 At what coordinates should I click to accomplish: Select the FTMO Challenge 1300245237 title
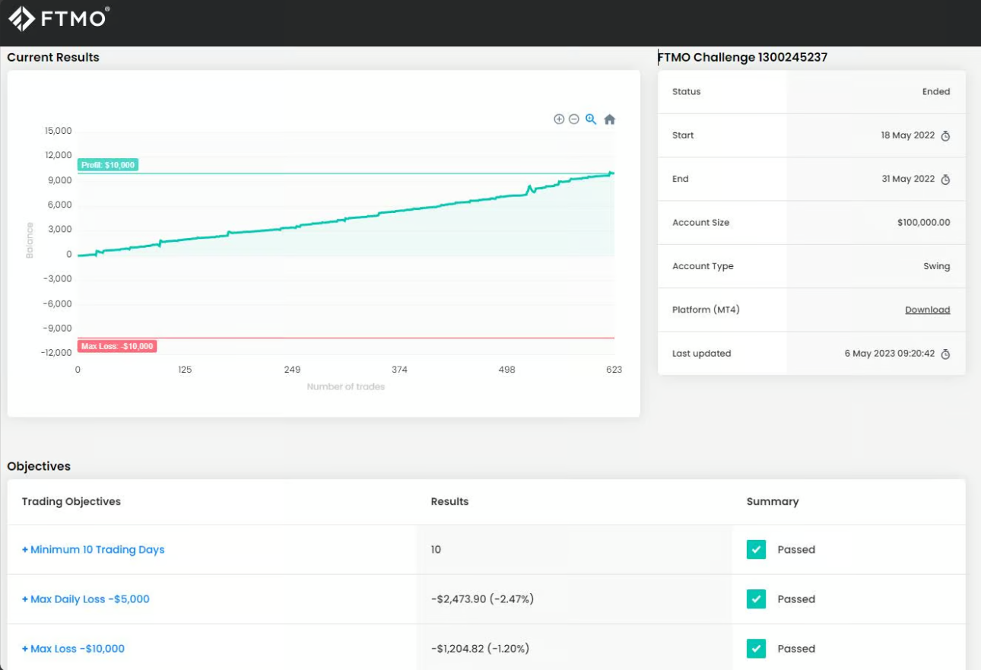click(x=742, y=57)
